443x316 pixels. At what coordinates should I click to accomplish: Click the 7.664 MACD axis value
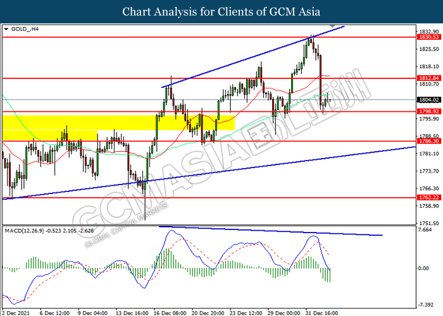tap(425, 229)
